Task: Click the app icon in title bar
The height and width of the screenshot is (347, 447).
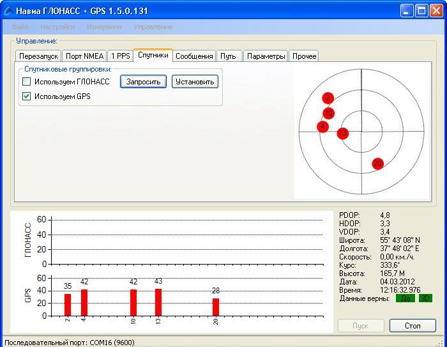Action: pyautogui.click(x=8, y=11)
